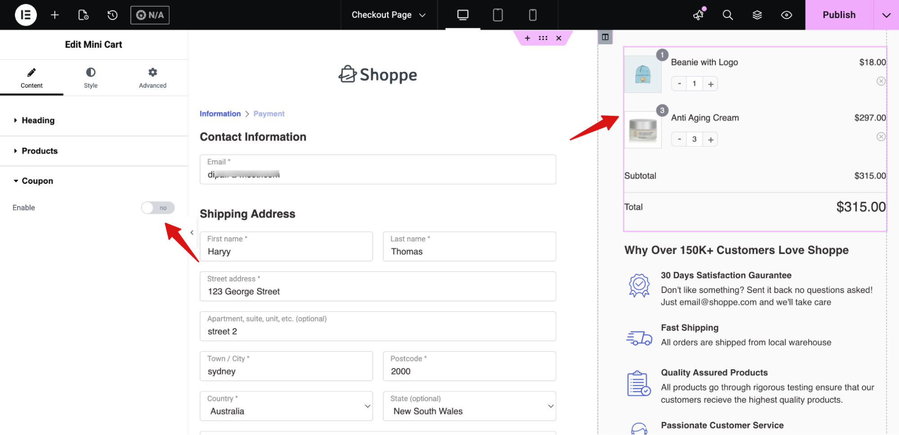Open the Finder search
Image resolution: width=899 pixels, height=435 pixels.
[727, 15]
